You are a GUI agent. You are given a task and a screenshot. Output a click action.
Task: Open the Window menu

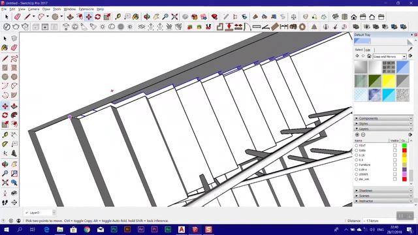[x=70, y=9]
